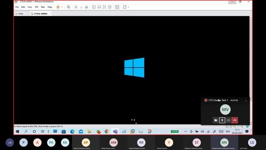266x150 pixels.
Task: Click the console view icon
Action: pyautogui.click(x=117, y=7)
